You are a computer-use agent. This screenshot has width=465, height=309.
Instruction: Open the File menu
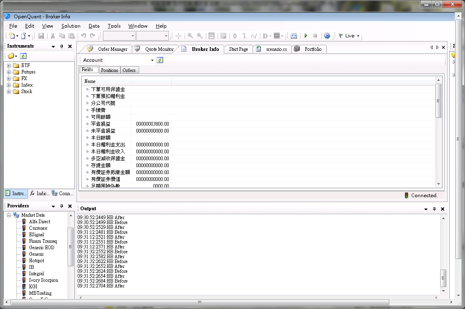point(13,26)
